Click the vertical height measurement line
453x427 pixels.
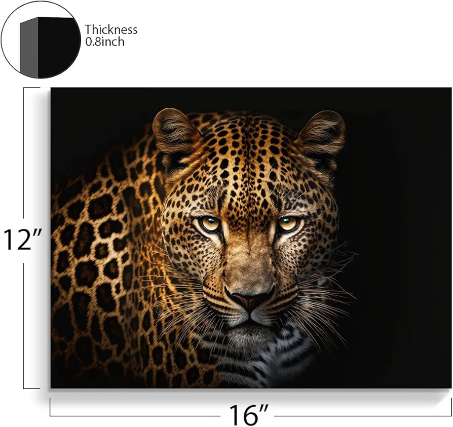click(24, 238)
